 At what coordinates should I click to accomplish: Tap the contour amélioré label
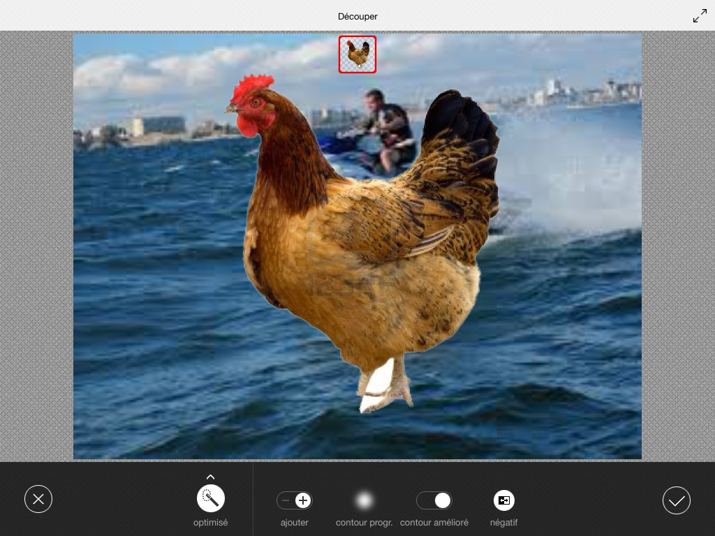(434, 523)
